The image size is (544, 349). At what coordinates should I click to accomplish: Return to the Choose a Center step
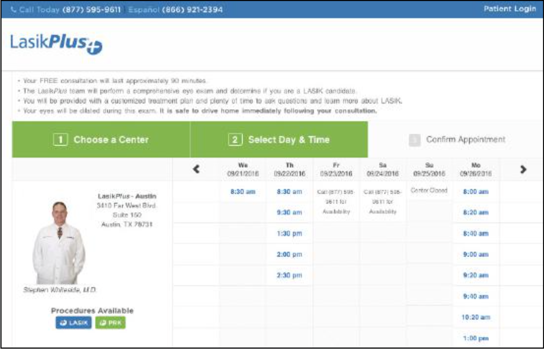tap(101, 139)
